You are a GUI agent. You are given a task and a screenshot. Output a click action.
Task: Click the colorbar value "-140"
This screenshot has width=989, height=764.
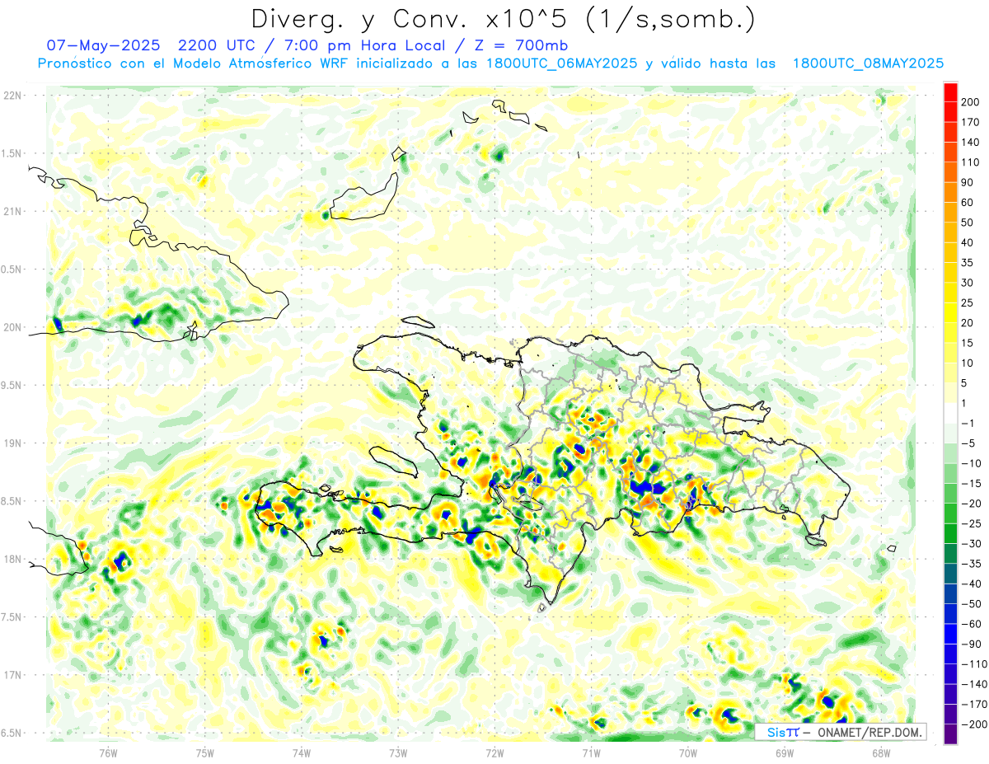pyautogui.click(x=974, y=684)
